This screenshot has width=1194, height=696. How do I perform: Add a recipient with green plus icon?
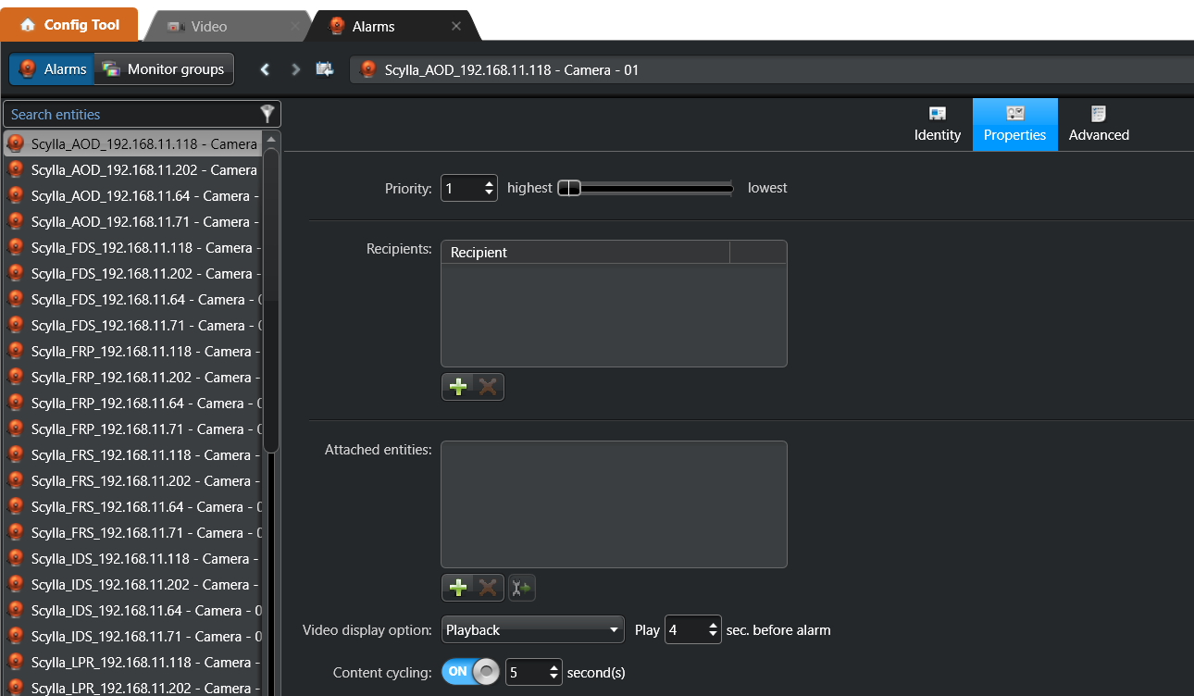pos(457,387)
